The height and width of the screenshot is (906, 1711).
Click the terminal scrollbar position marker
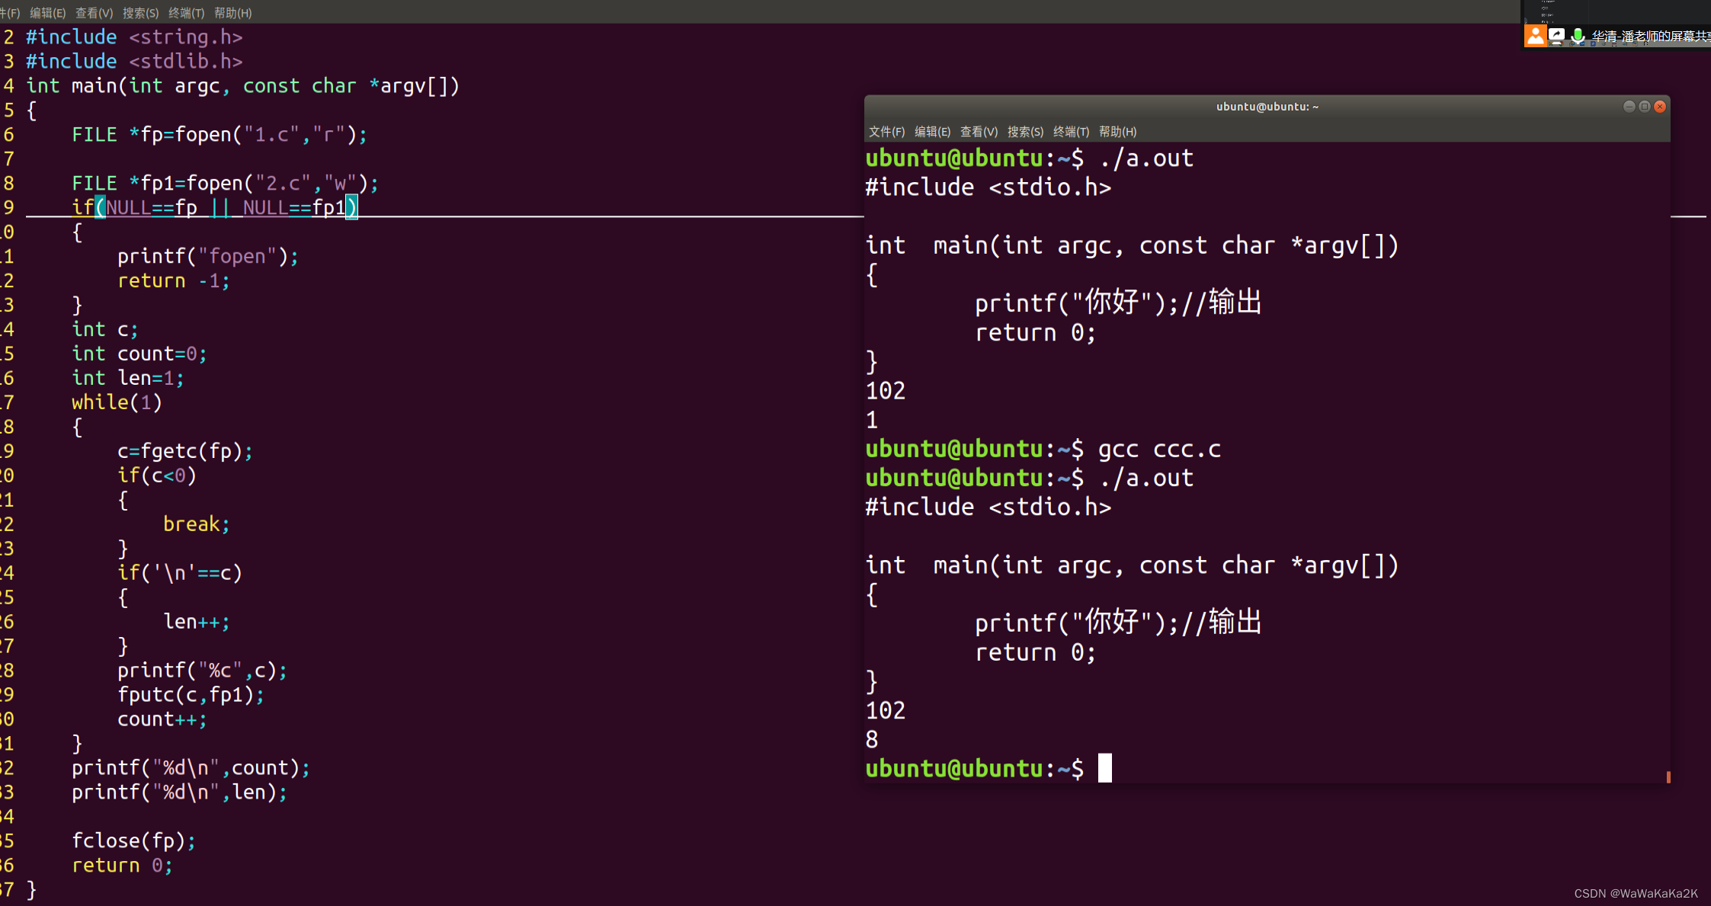coord(1668,776)
